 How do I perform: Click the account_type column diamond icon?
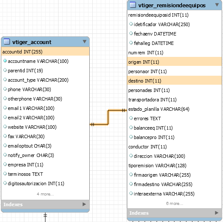[5, 80]
